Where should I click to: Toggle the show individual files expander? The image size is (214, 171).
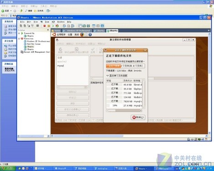[x=117, y=76]
